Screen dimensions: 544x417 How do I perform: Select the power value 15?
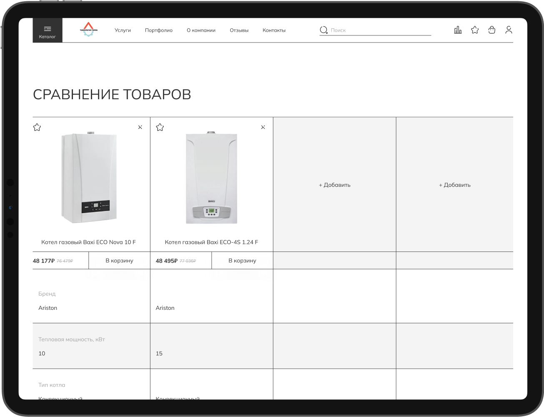coord(159,354)
